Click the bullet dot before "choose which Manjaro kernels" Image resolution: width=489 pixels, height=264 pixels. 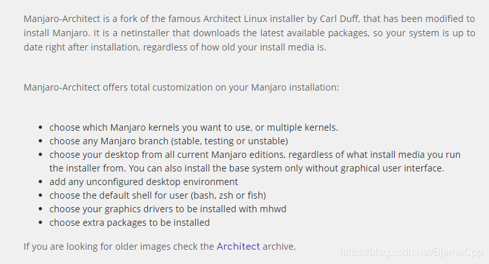[41, 127]
